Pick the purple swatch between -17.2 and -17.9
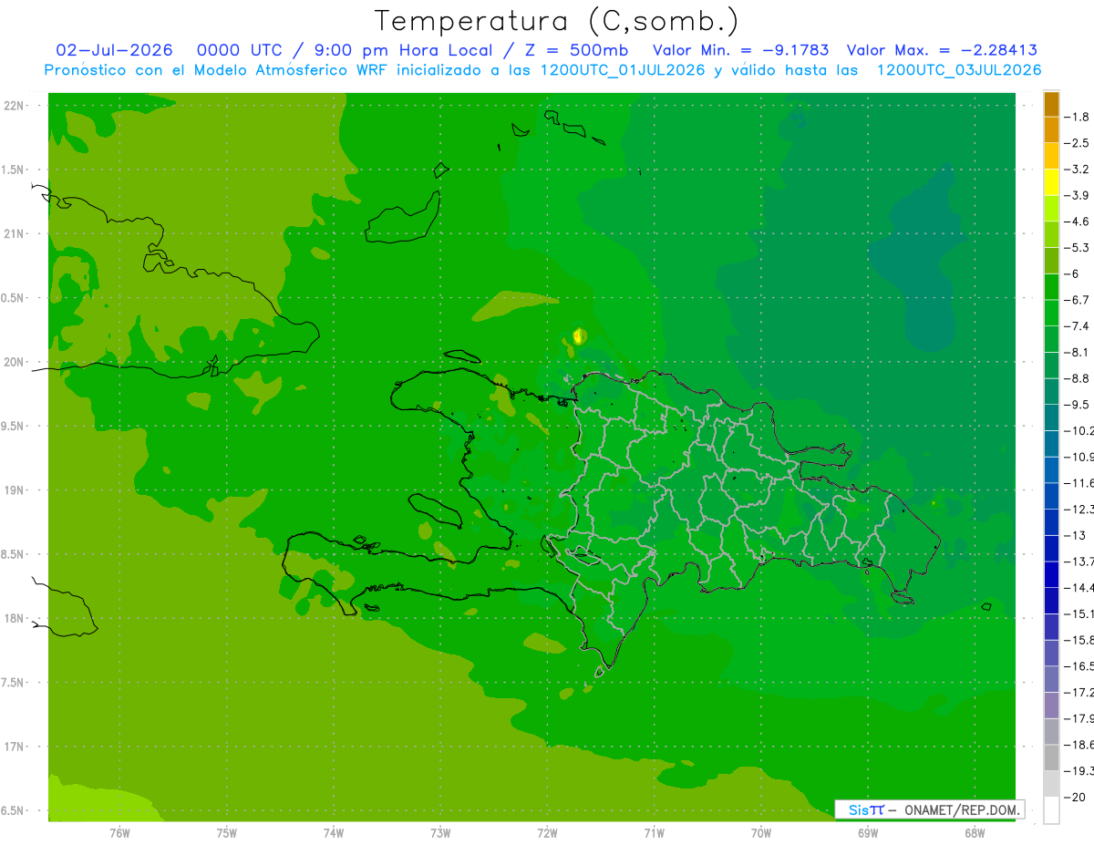Image resolution: width=1094 pixels, height=845 pixels. pos(1051,706)
